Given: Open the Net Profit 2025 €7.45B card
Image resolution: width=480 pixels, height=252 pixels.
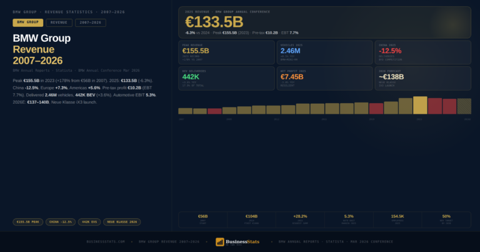Looking at the screenshot, I should pyautogui.click(x=325, y=78).
